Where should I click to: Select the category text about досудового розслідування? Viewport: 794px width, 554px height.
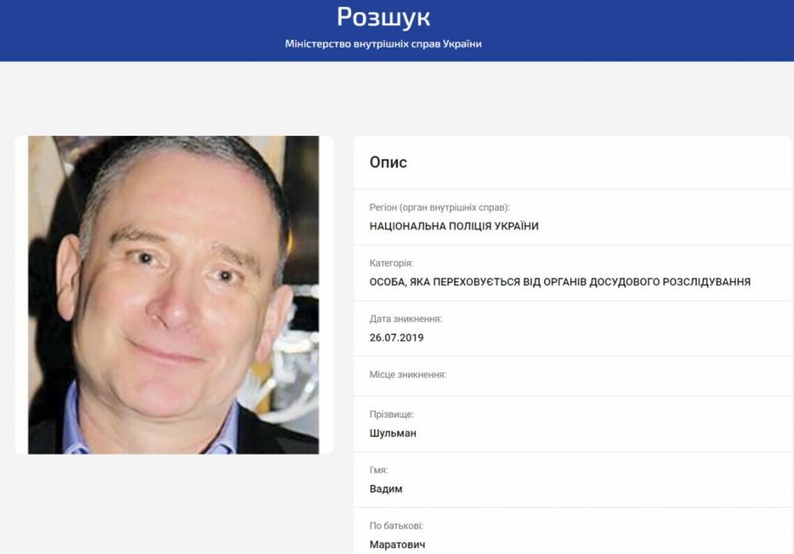[560, 282]
